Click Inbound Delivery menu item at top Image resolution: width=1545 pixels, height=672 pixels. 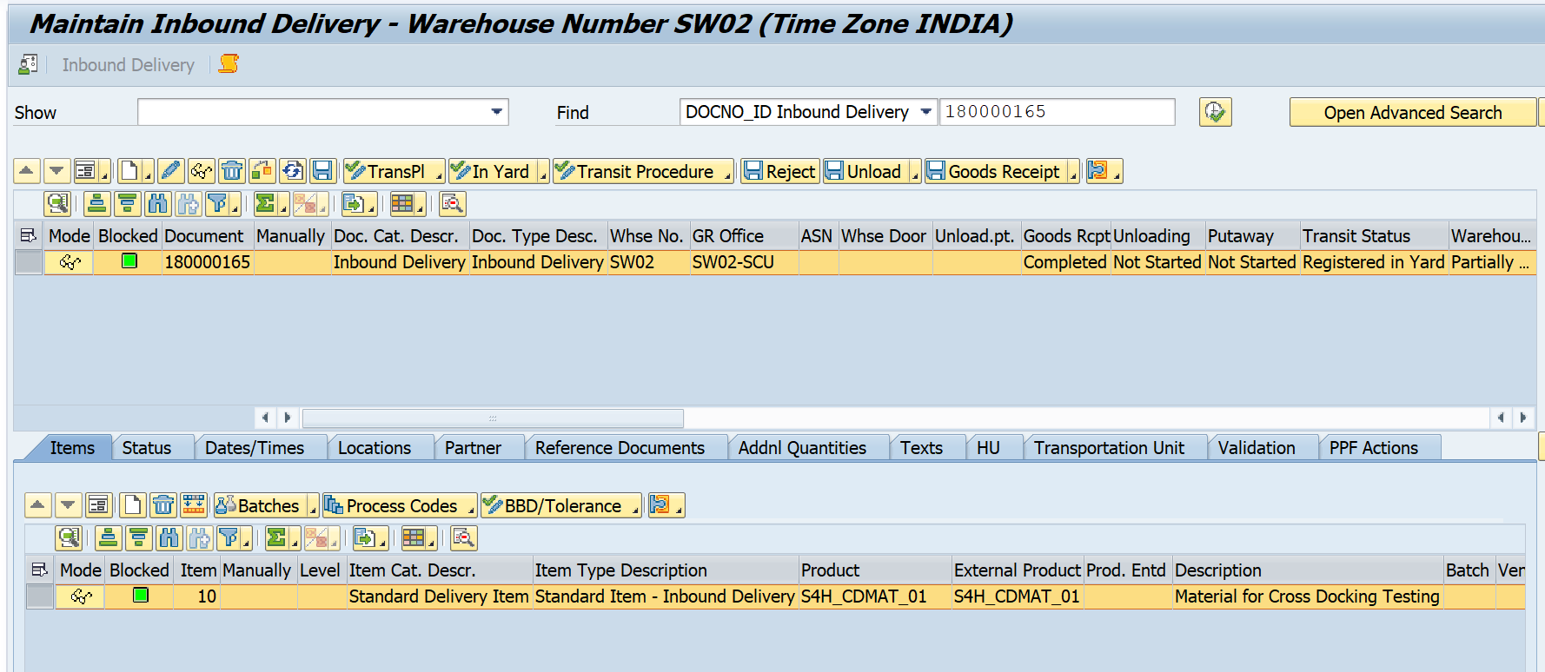128,65
